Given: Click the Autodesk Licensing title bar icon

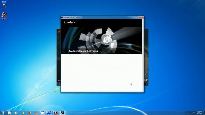Looking at the screenshot, I should coord(62,17).
